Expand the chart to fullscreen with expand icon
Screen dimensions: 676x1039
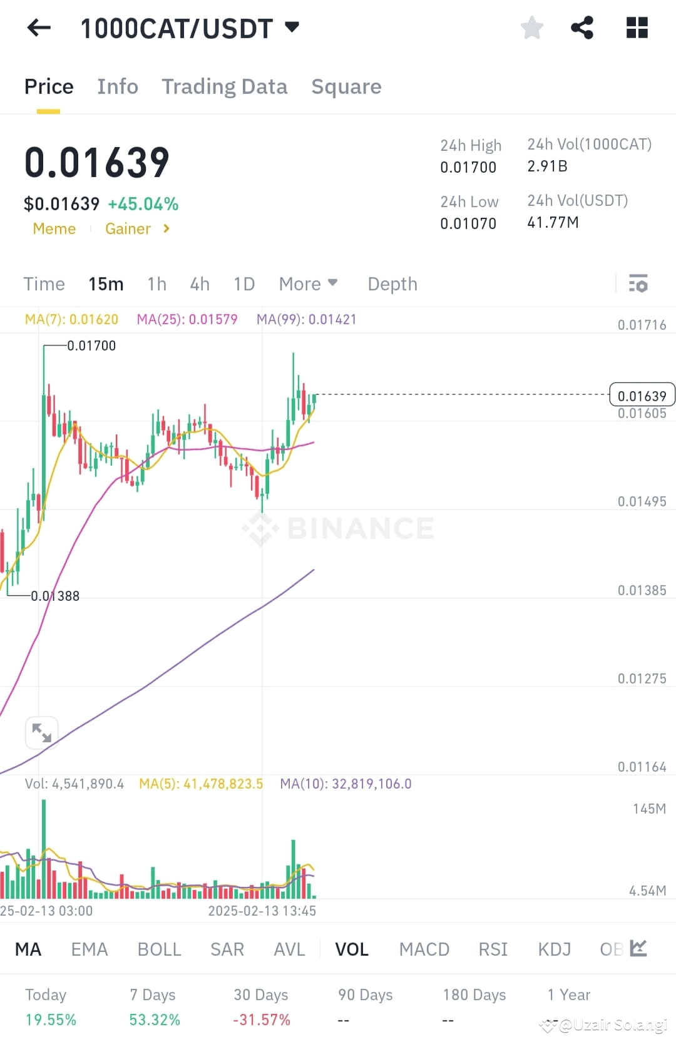tap(41, 732)
